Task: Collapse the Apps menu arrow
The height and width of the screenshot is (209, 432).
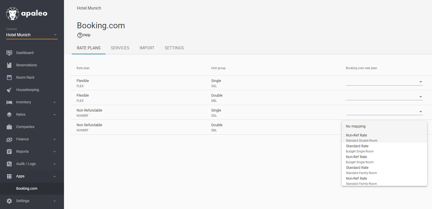Action: [x=54, y=176]
